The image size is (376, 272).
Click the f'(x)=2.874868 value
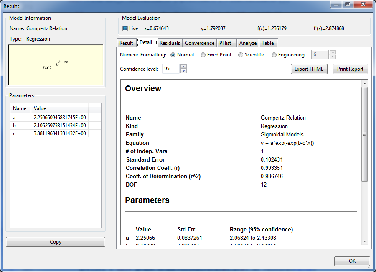click(x=328, y=28)
